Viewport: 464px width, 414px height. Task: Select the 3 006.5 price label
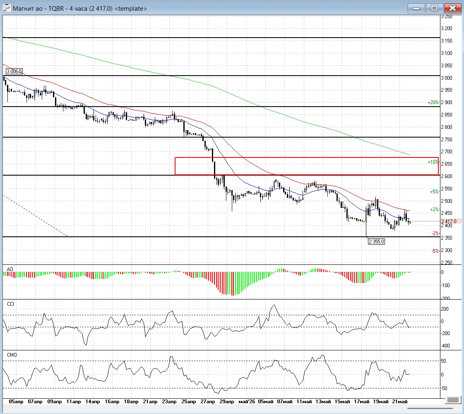coord(14,71)
